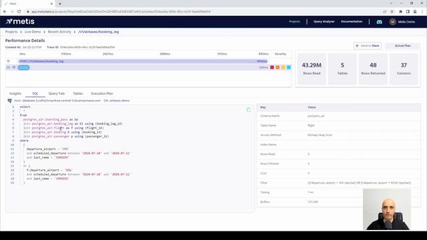427x240 pixels.
Task: Open the Query Analyzer nav item
Action: [x=324, y=21]
